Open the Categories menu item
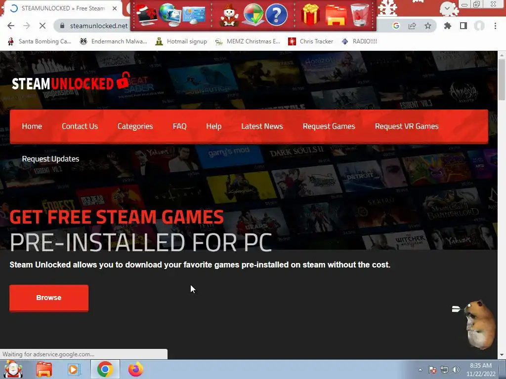The image size is (506, 379). [135, 126]
